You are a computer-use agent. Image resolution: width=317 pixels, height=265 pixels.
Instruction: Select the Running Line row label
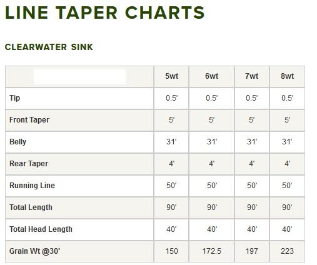click(x=32, y=186)
